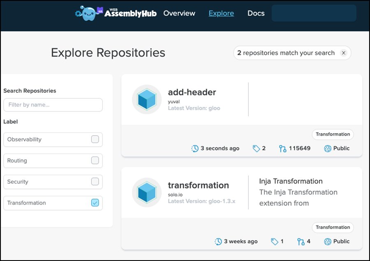Click the Filter by name input field
The image size is (370, 261).
pyautogui.click(x=53, y=105)
